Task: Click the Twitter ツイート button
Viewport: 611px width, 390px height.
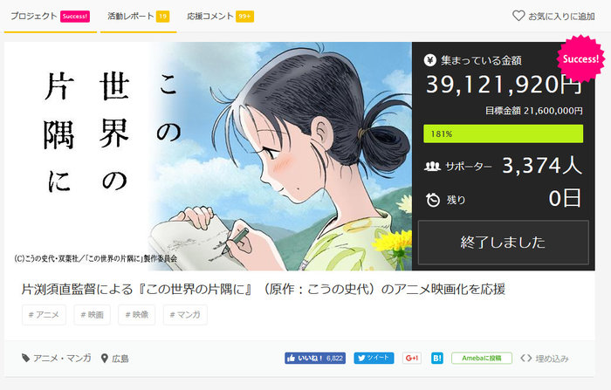Action: [x=374, y=358]
